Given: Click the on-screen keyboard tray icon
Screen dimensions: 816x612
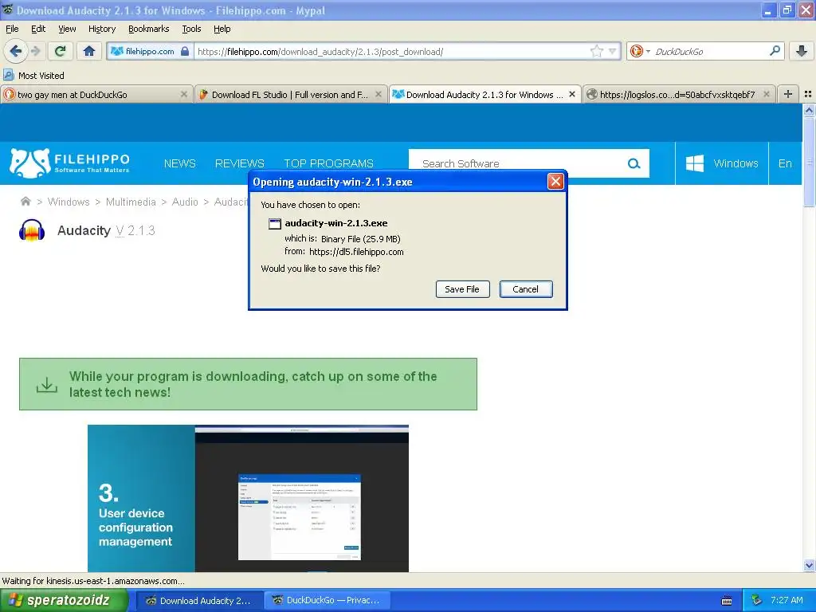Looking at the screenshot, I should (727, 601).
